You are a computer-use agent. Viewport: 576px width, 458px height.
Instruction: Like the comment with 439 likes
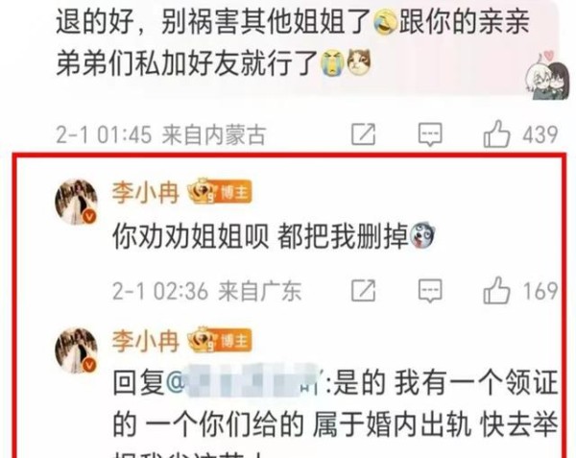[496, 133]
